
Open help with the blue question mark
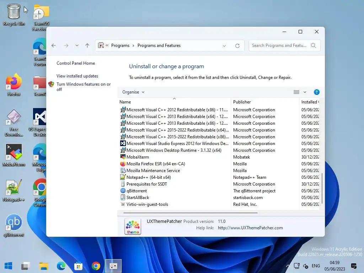[316, 92]
